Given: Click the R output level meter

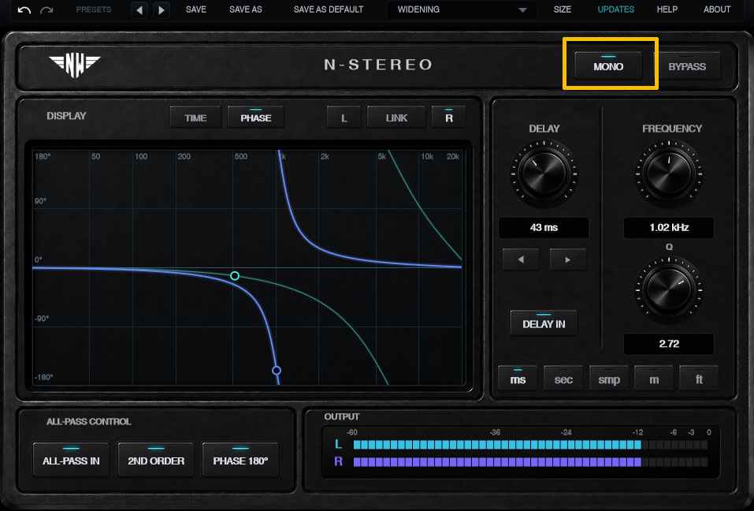Looking at the screenshot, I should pos(530,462).
